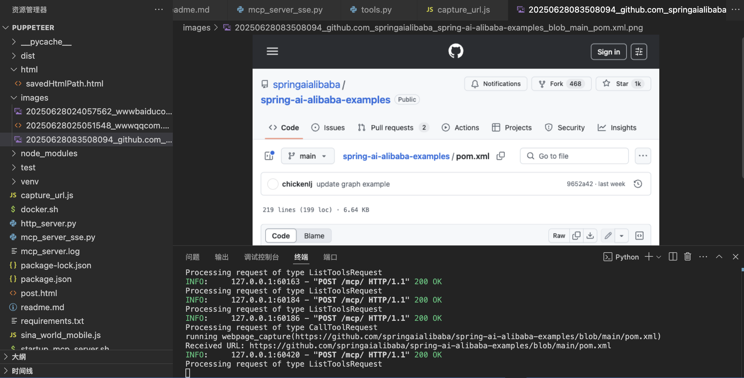Copy raw file content icon
The image size is (744, 378).
(x=576, y=236)
